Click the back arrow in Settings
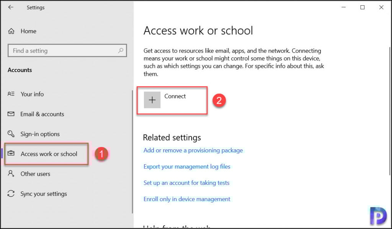This screenshot has width=392, height=229. pyautogui.click(x=10, y=7)
